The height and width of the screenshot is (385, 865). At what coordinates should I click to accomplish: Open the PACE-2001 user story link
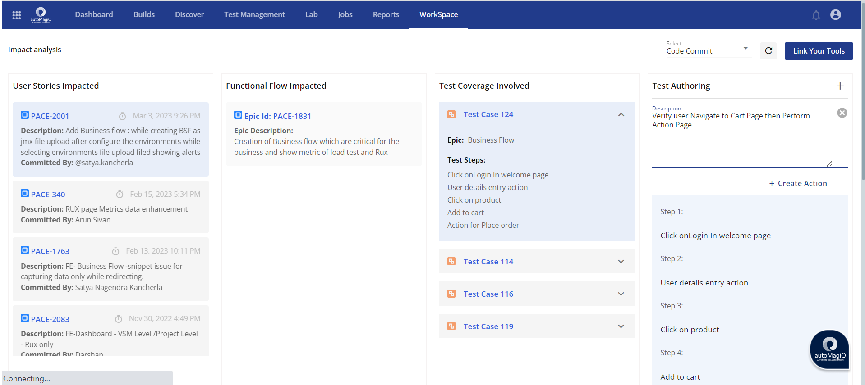[x=50, y=116]
